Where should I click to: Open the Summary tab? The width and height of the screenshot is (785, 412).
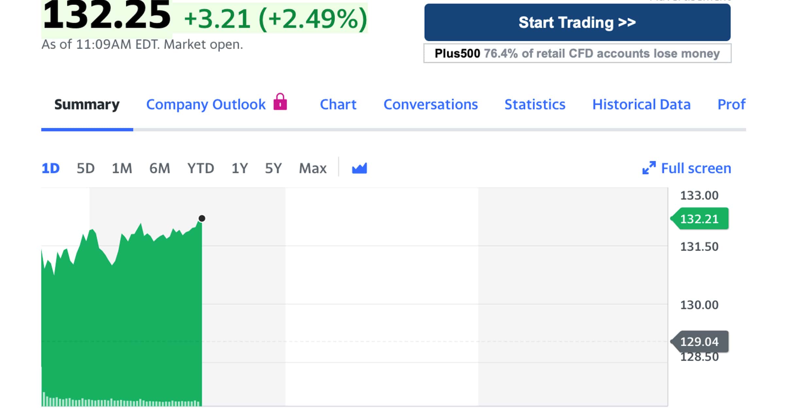(87, 105)
